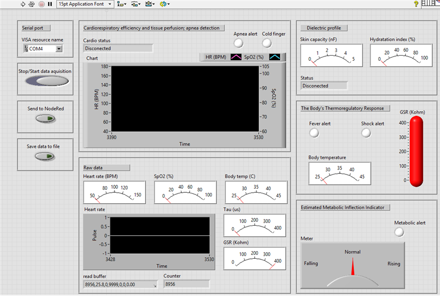
Task: Click the yellow context help question mark
Action: 416,4
